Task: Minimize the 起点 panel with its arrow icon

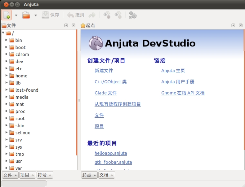Action: pos(233,25)
